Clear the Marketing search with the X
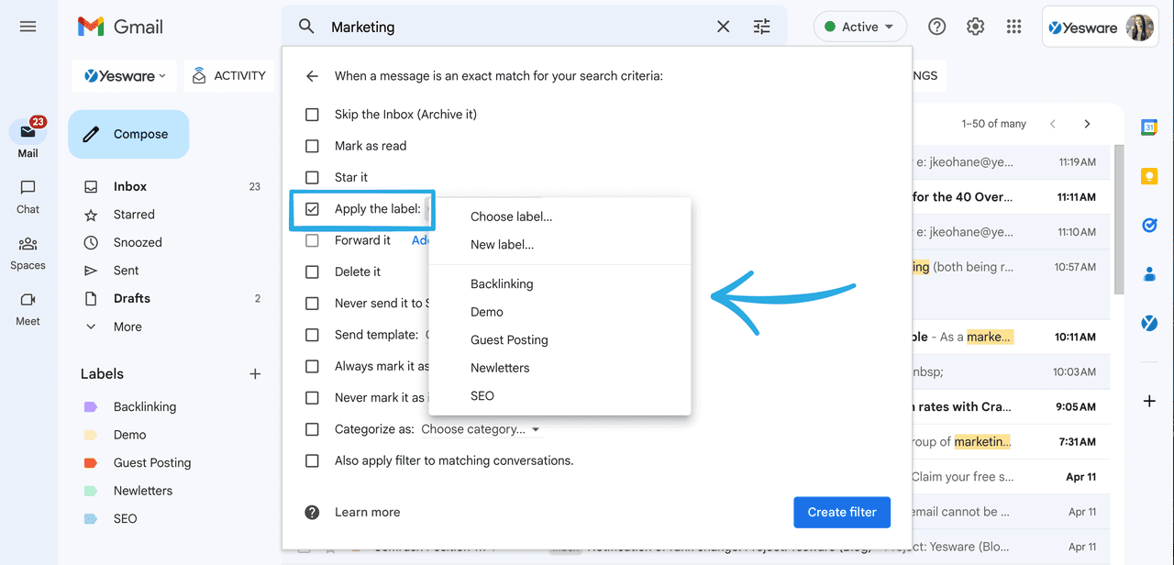 [x=723, y=26]
